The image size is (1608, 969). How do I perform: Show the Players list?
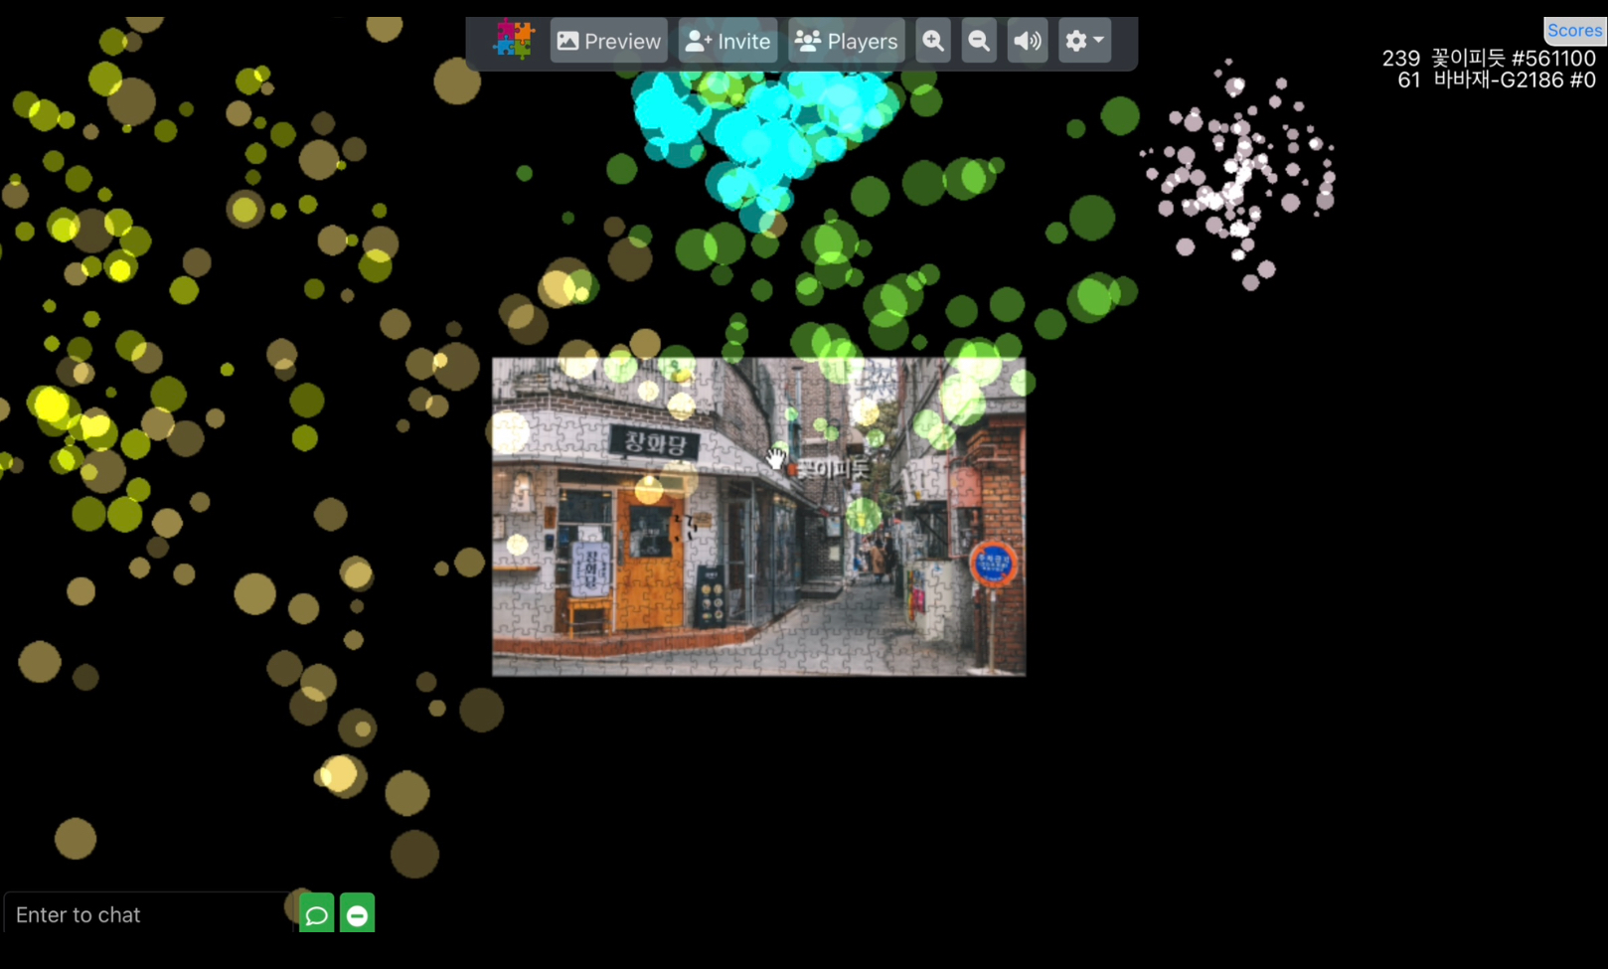tap(846, 42)
